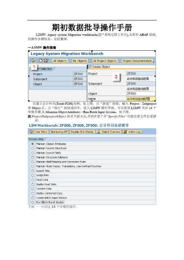The image size is (184, 260).
Task: Click the Action Log icon
Action: tap(125, 132)
